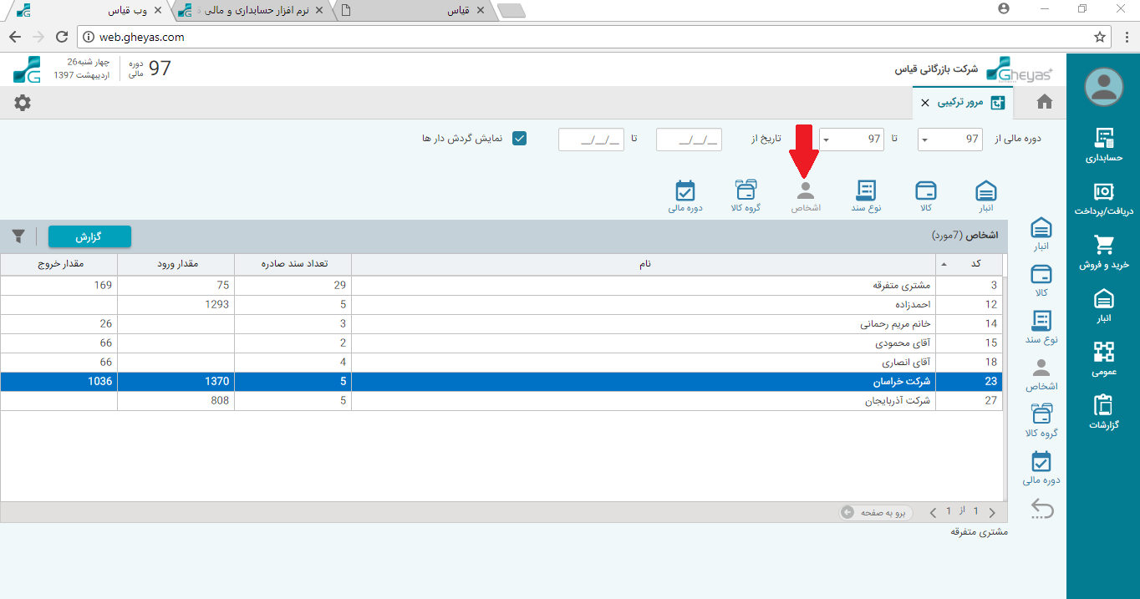Select row آقای انصاری

click(x=501, y=362)
